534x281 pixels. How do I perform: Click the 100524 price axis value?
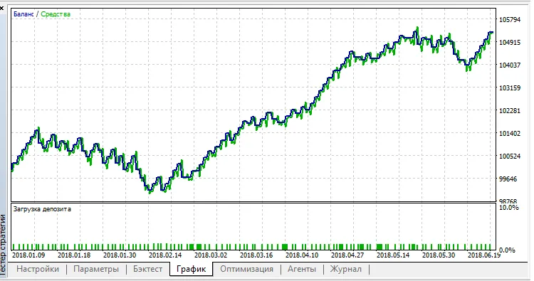tap(510, 156)
